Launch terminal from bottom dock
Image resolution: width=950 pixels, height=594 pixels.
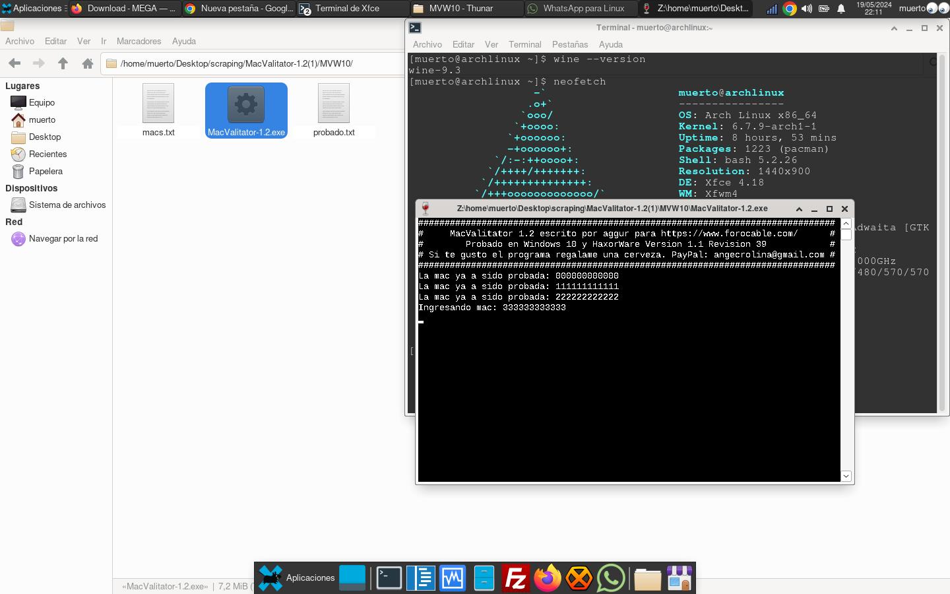pyautogui.click(x=389, y=578)
